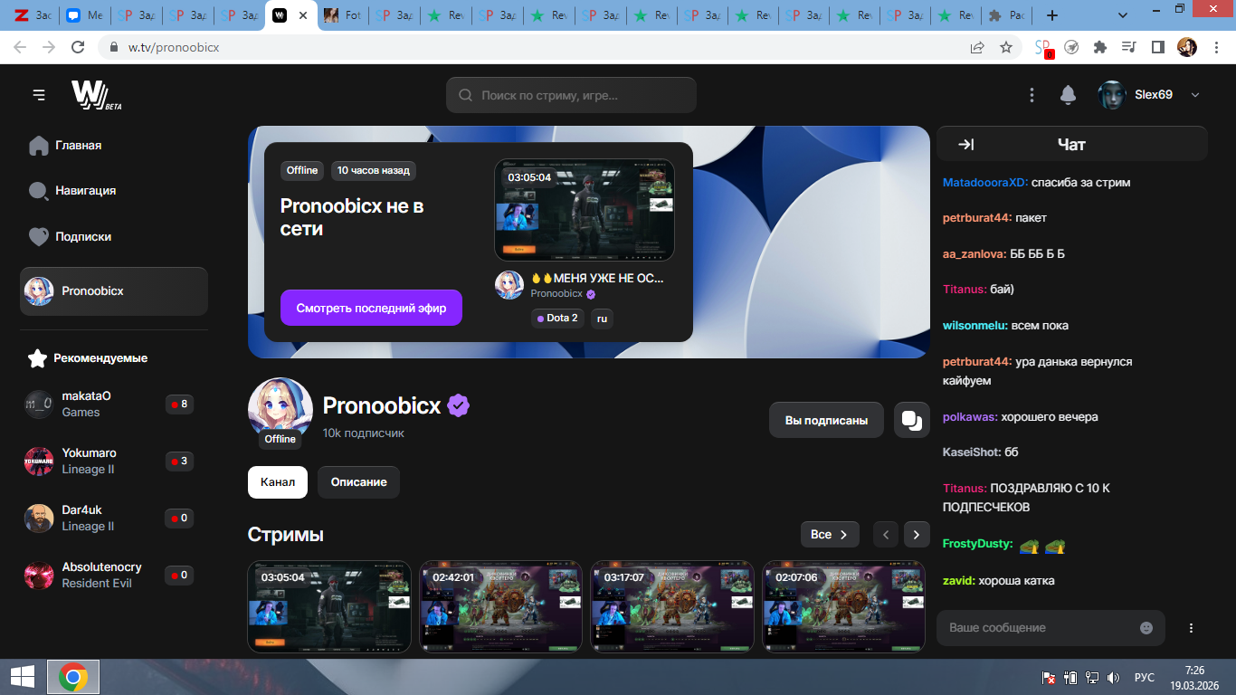
Task: Click the Chrome icon on the taskbar
Action: coord(73,677)
